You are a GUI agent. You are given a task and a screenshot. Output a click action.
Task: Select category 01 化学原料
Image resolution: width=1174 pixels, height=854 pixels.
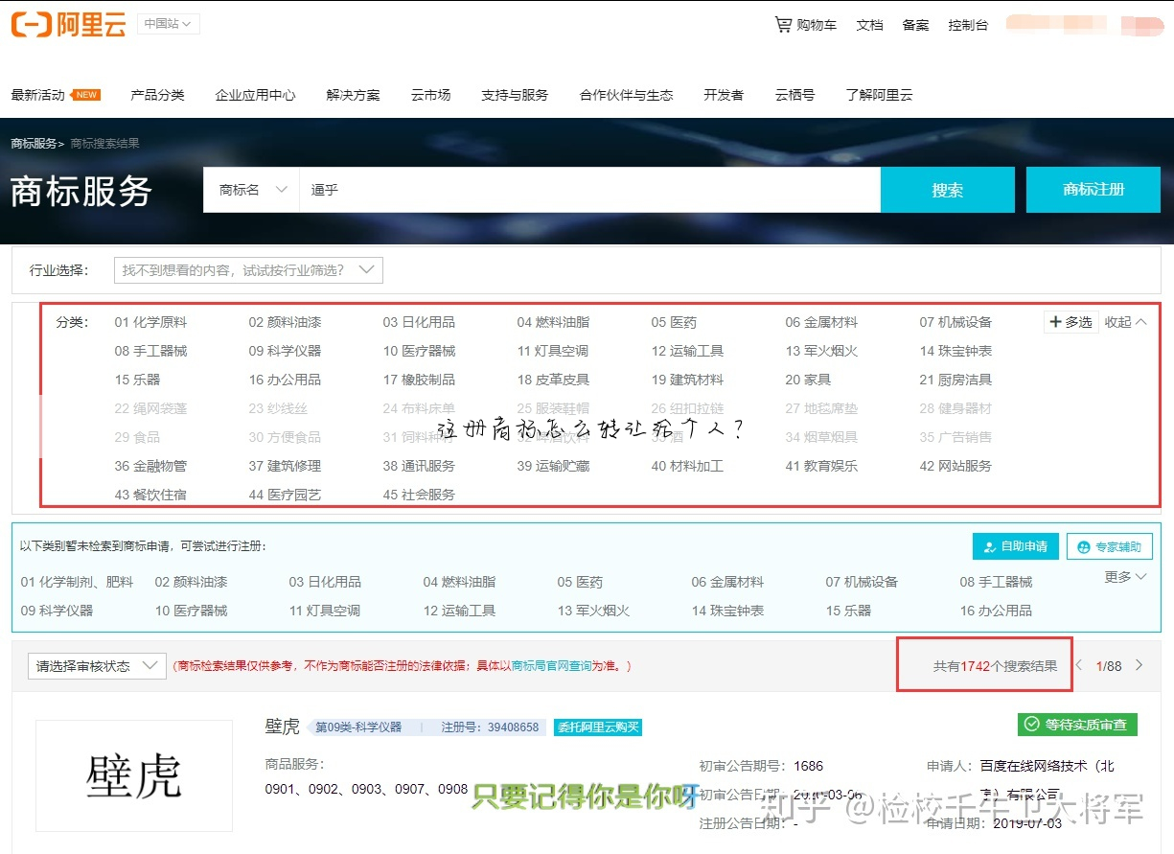click(150, 322)
